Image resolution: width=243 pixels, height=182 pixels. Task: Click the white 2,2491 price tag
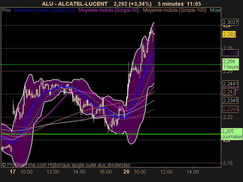point(231,84)
